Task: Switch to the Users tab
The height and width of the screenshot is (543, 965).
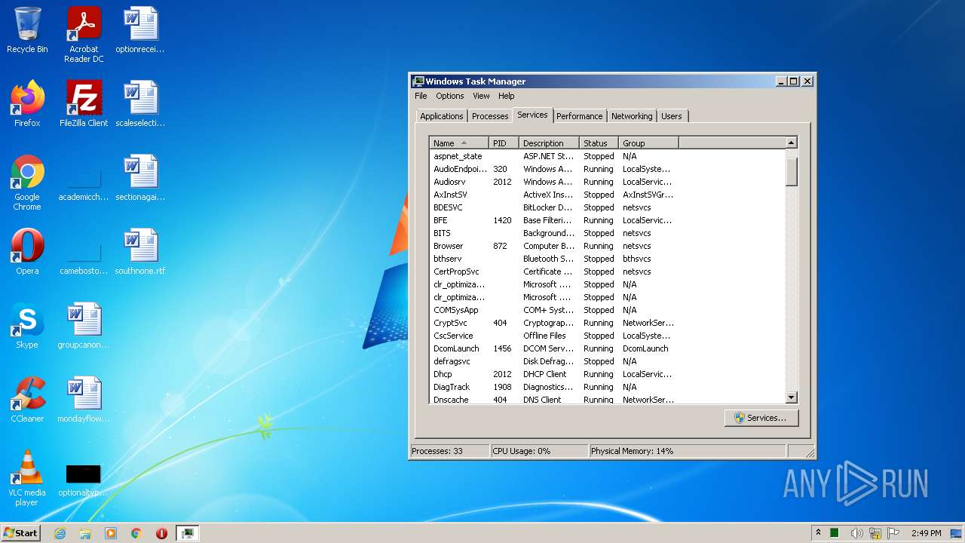Action: click(672, 116)
